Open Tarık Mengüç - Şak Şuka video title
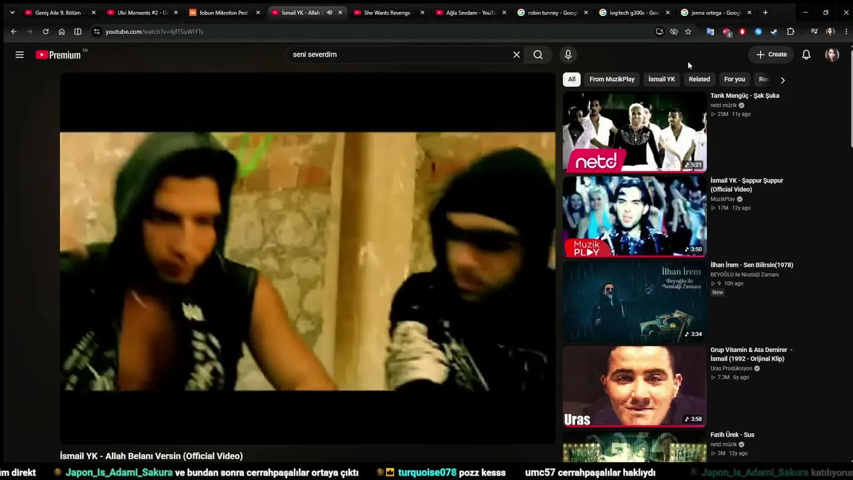This screenshot has height=480, width=853. pyautogui.click(x=744, y=96)
